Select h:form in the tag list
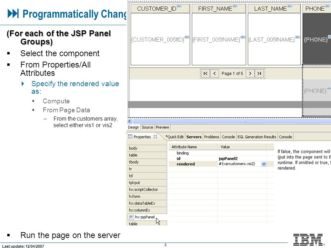This screenshot has height=248, width=331. click(147, 196)
